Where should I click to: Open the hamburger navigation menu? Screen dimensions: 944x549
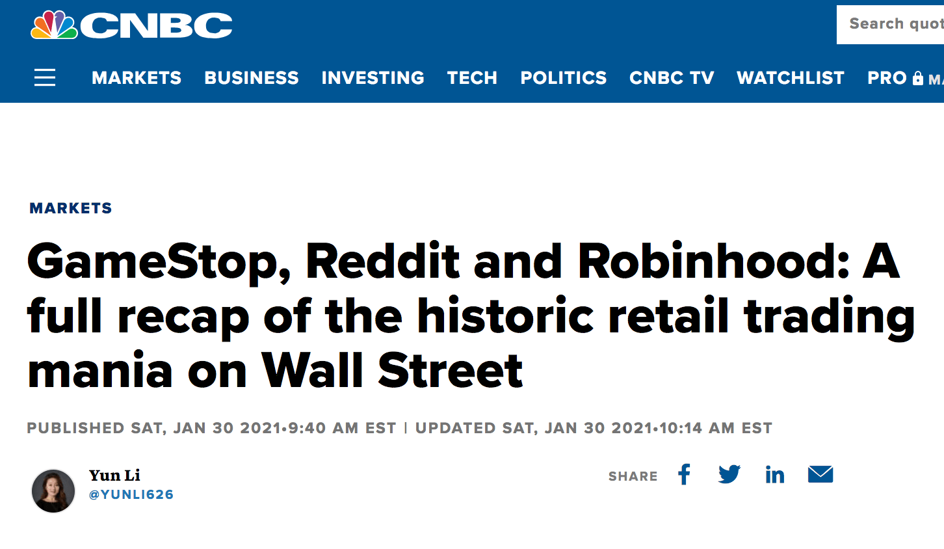click(45, 77)
